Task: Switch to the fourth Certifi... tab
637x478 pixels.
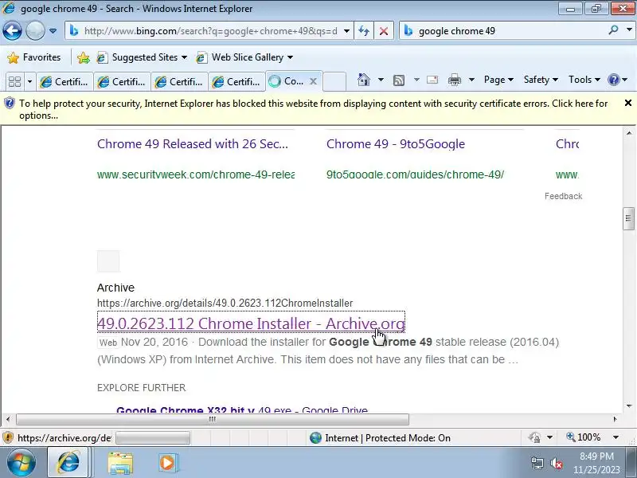Action: click(x=236, y=82)
